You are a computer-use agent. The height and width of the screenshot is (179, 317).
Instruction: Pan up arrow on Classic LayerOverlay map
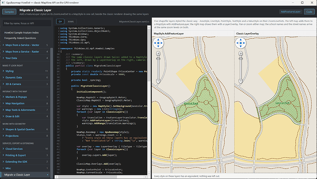point(241,40)
